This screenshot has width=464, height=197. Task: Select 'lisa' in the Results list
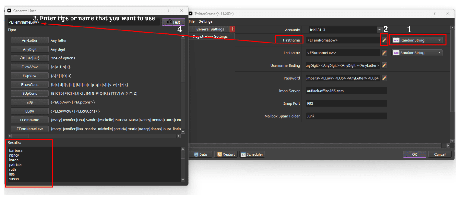click(12, 174)
